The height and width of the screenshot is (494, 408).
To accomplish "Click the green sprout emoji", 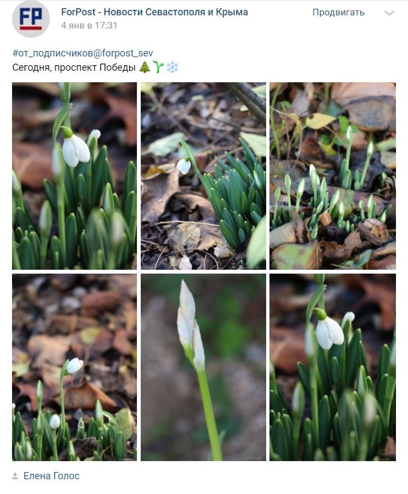I will pos(158,67).
